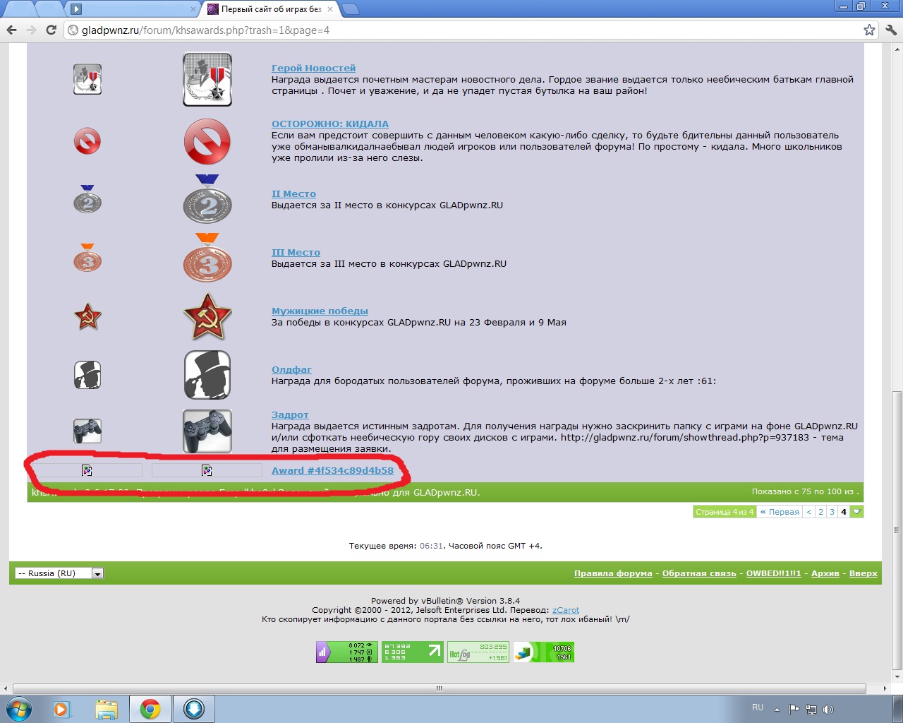Viewport: 903px width, 723px height.
Task: Click the large red КИДАЛА prohibition icon
Action: (x=207, y=141)
